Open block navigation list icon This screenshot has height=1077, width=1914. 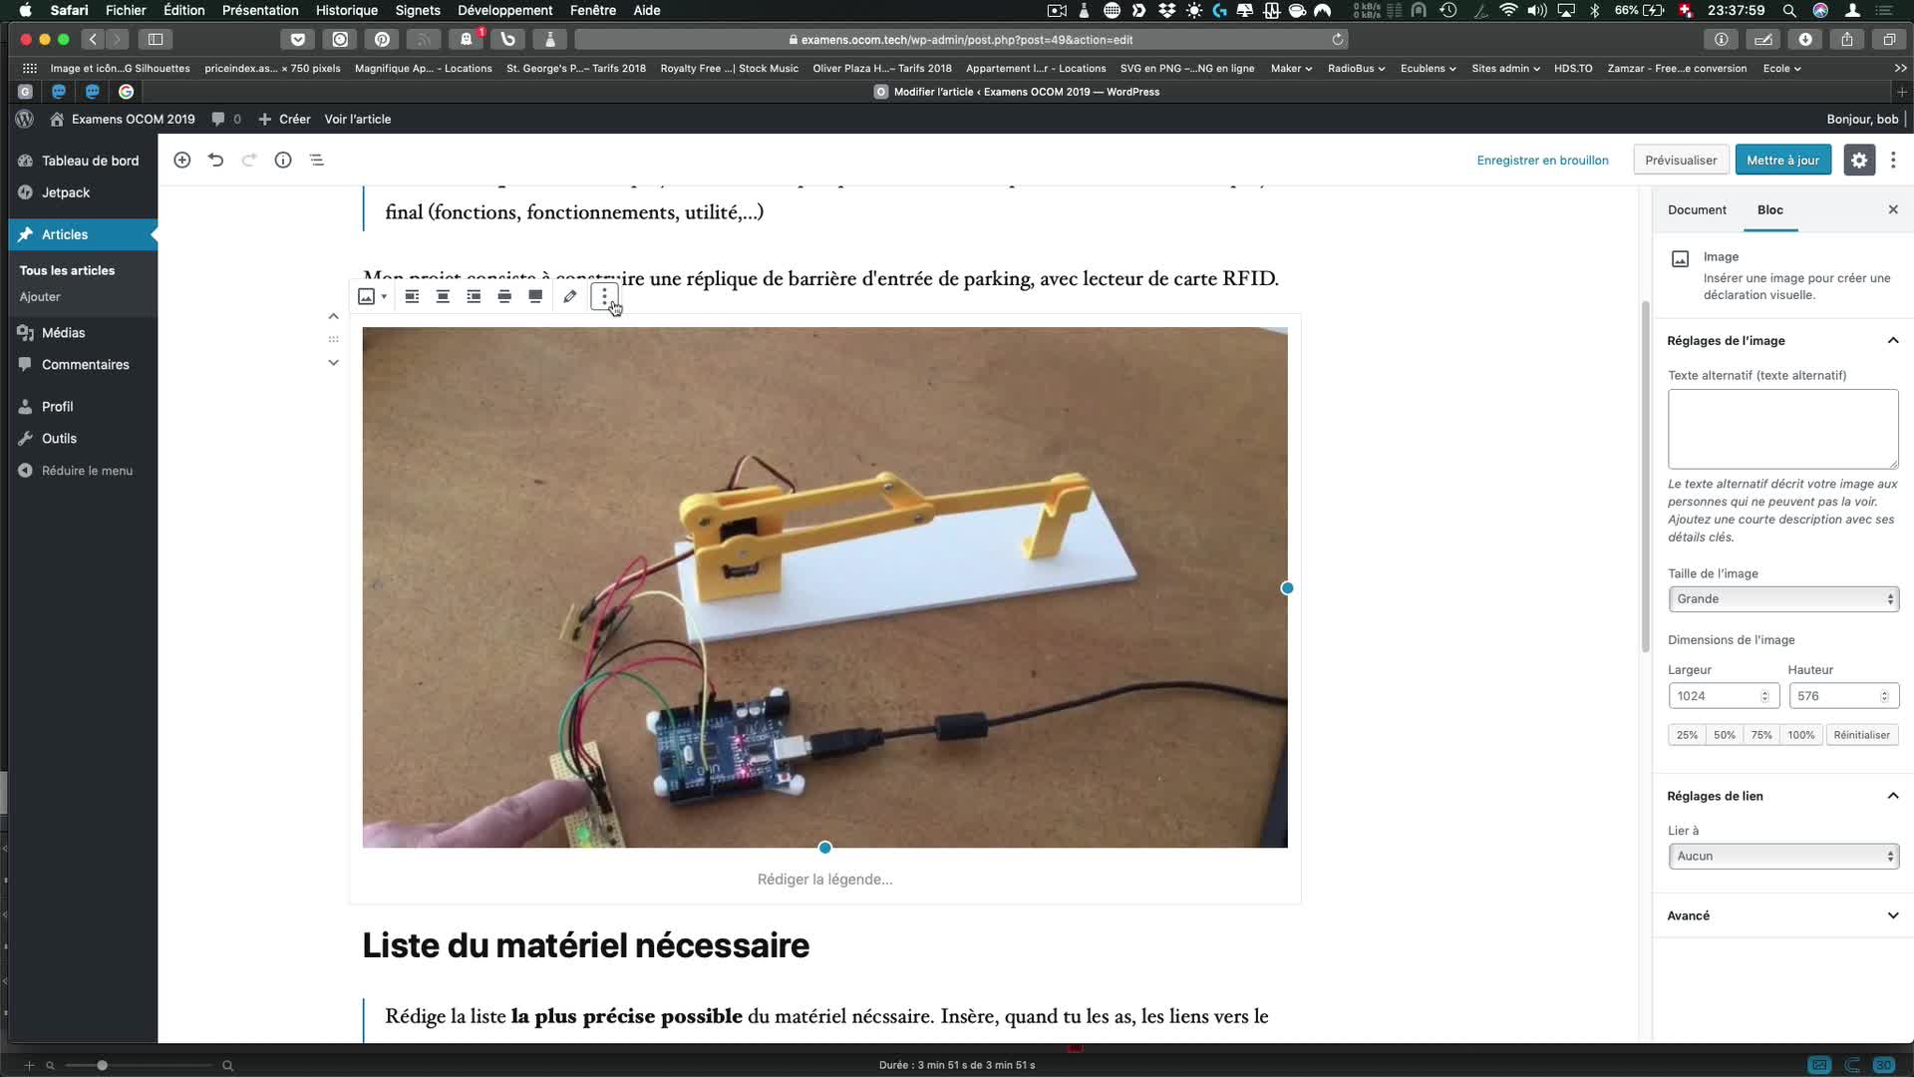(317, 160)
